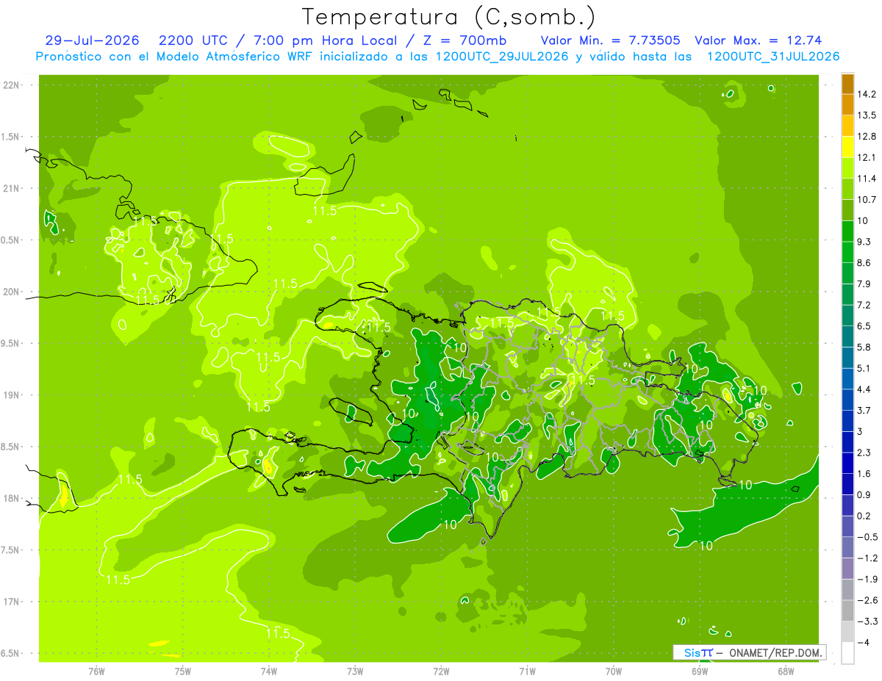Click the "68W" longitude label

(x=785, y=671)
